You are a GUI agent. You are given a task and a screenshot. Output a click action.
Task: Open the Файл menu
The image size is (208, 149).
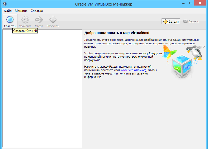coord(8,11)
